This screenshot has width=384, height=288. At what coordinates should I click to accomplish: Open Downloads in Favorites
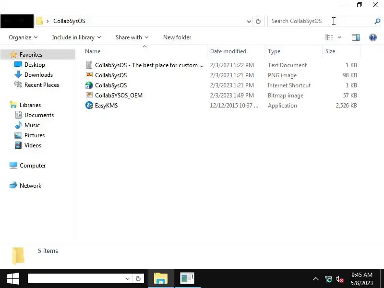[x=38, y=75]
